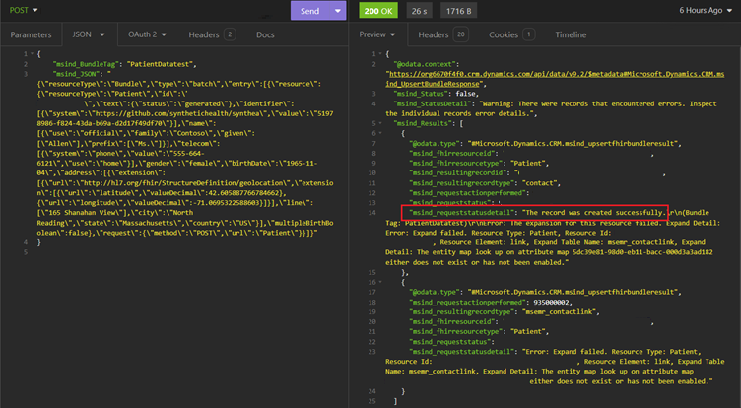Click the msind_requeststatus key on line 22
Viewport: 741px width, 408px height.
click(x=450, y=342)
